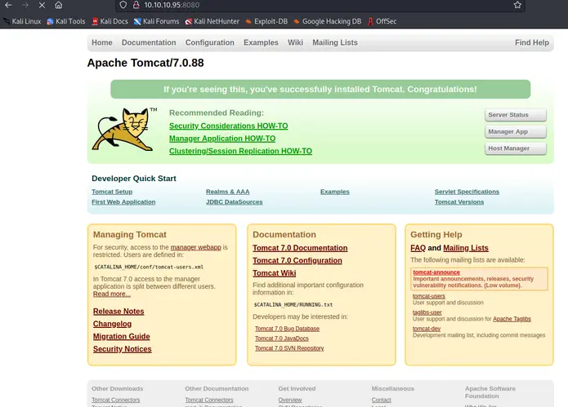Open Tomcat 7.0 Documentation link
The image size is (568, 407).
[x=300, y=248]
